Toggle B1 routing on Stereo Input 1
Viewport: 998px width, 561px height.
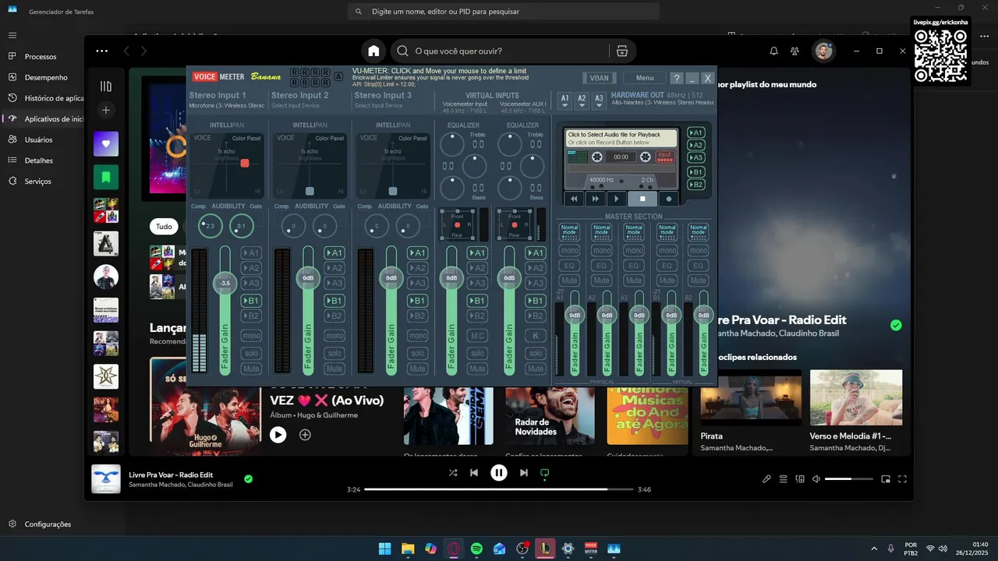tap(251, 301)
